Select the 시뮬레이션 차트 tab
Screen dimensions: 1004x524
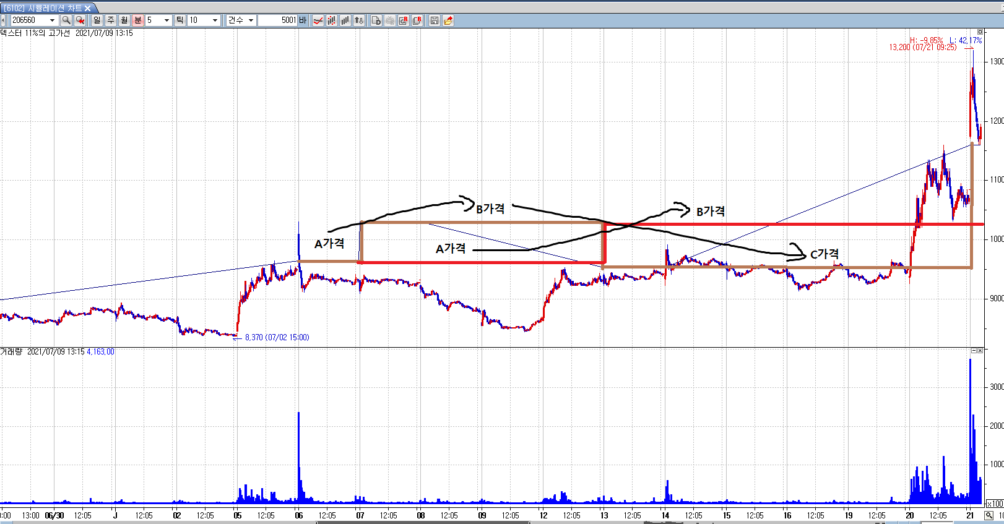pyautogui.click(x=43, y=8)
